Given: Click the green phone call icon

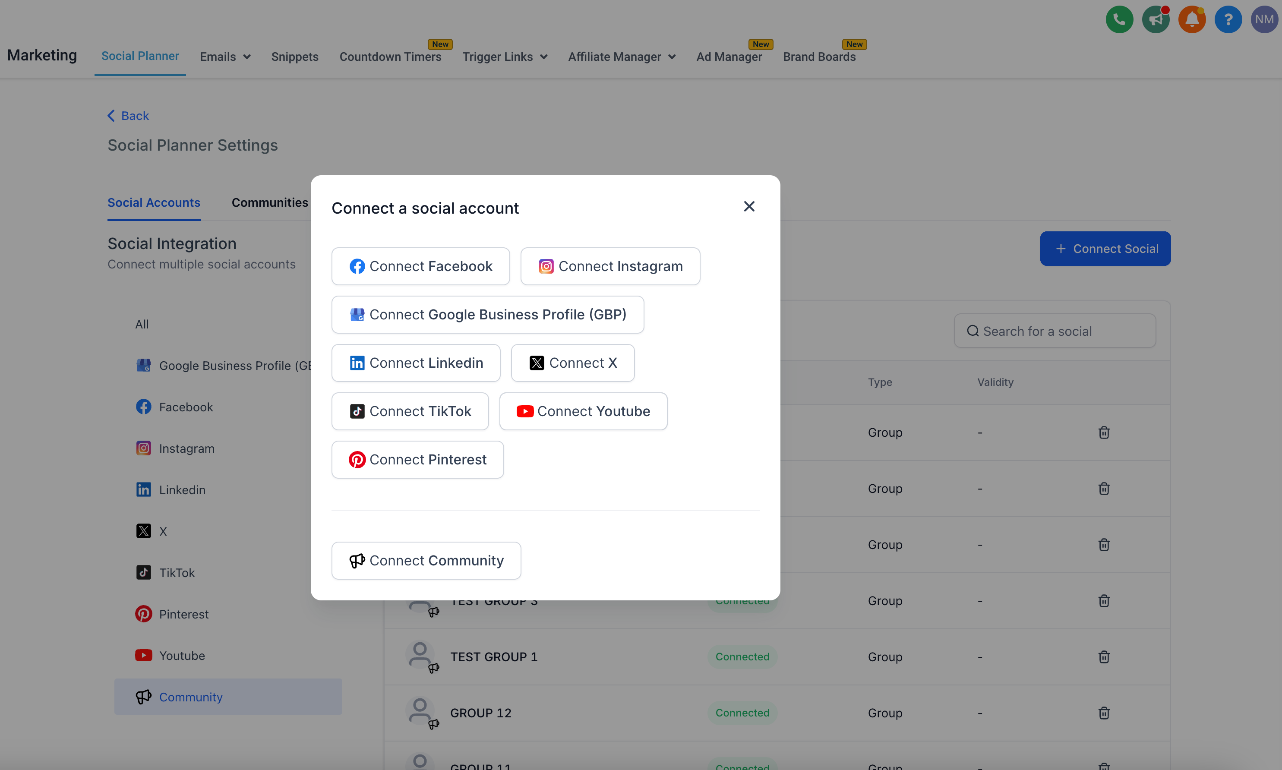Looking at the screenshot, I should 1119,20.
